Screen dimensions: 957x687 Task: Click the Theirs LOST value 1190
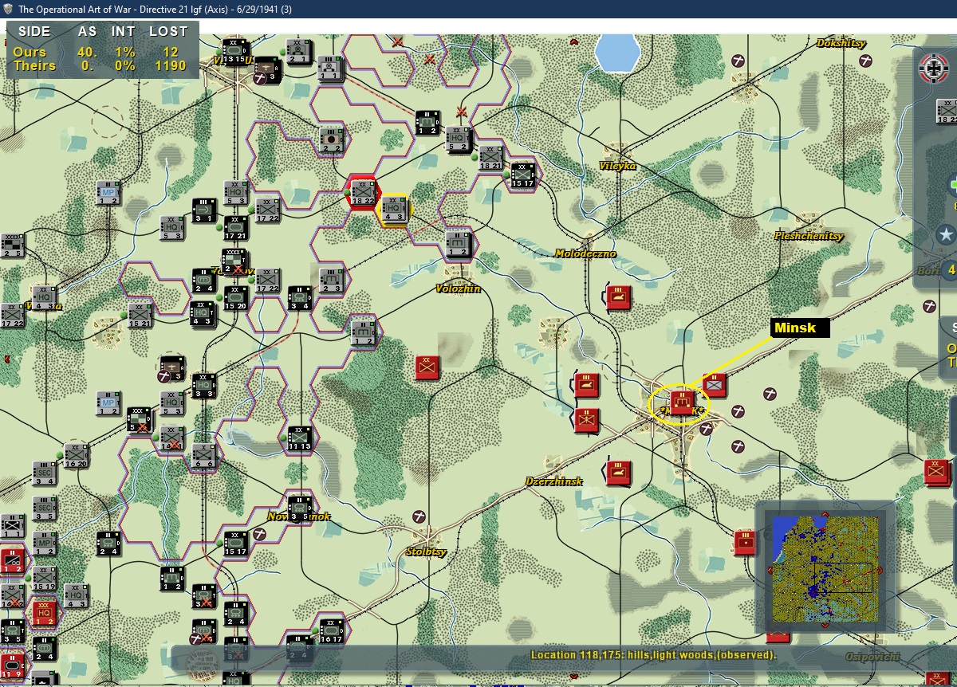(x=171, y=66)
